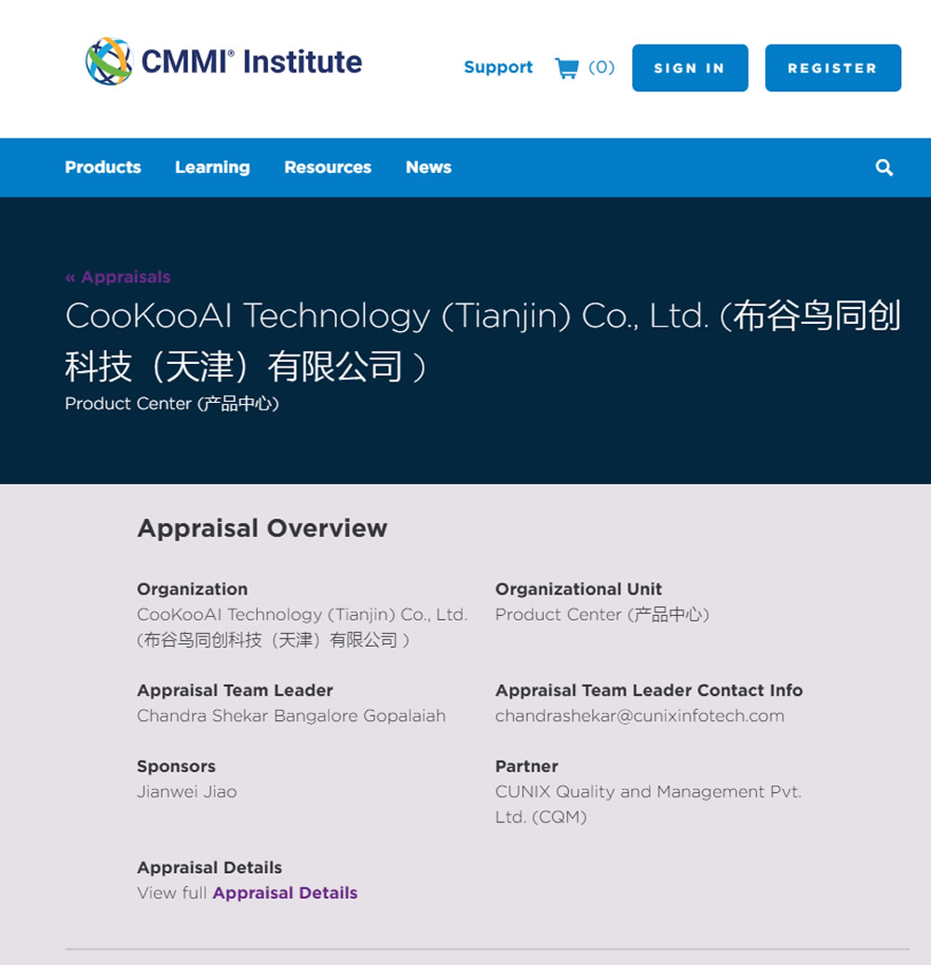This screenshot has height=965, width=931.
Task: Go back via the Appraisals breadcrumb
Action: [118, 277]
